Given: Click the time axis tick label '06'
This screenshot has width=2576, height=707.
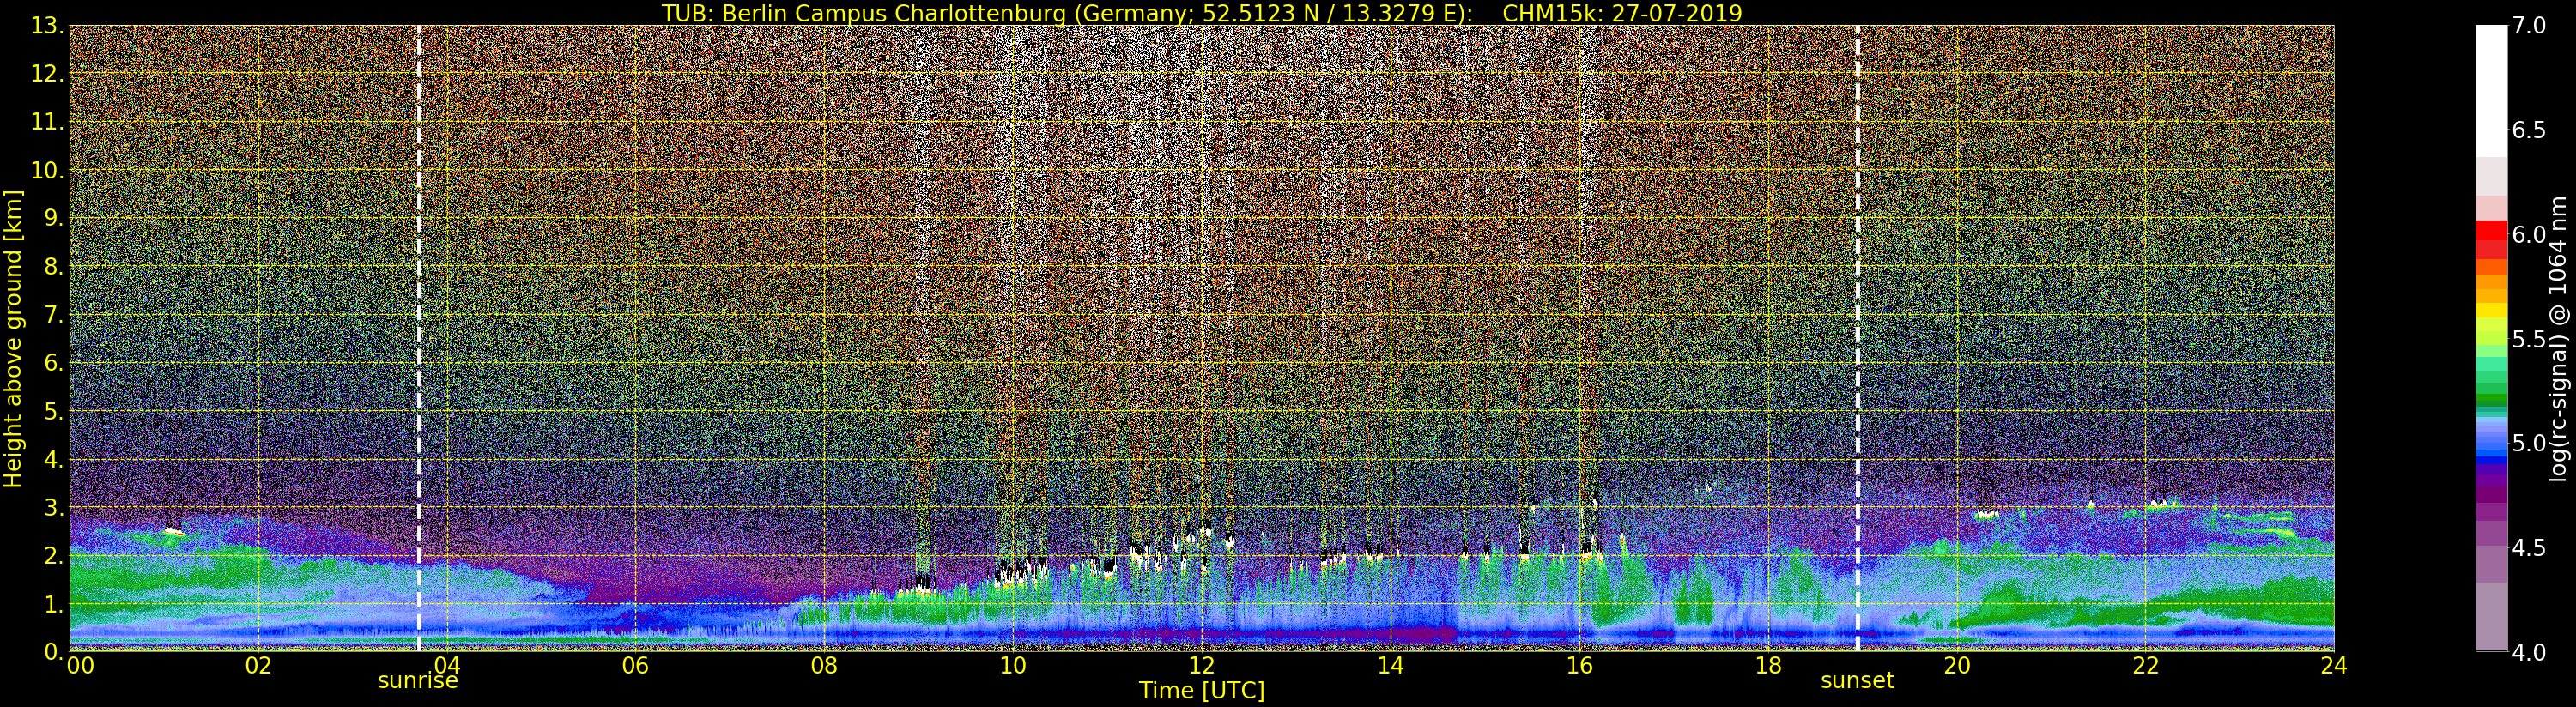Looking at the screenshot, I should [635, 666].
